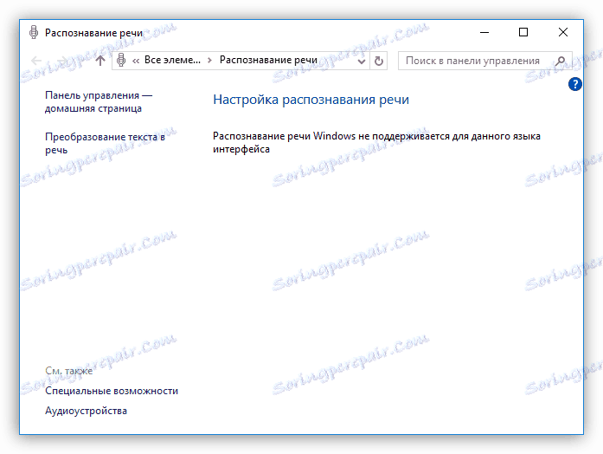Expand breadcrumb double-chevron before Все элеме...
Screen dimensions: 603x454
coord(136,61)
